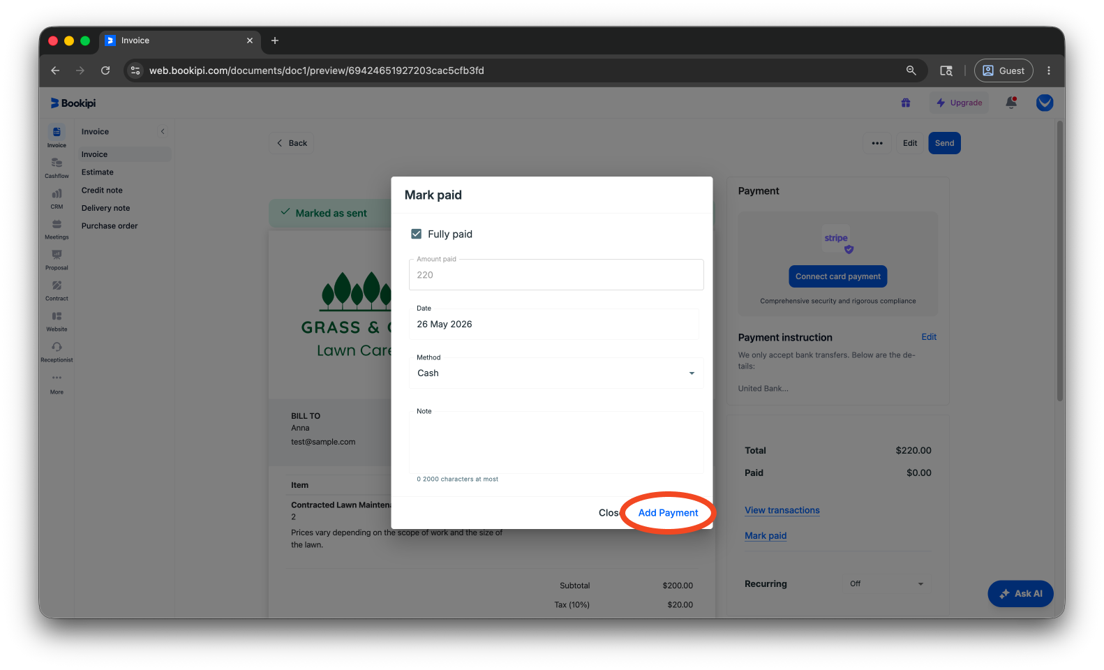Screen dimensions: 1104x670
Task: Open the Recurring Off dropdown
Action: click(x=887, y=583)
